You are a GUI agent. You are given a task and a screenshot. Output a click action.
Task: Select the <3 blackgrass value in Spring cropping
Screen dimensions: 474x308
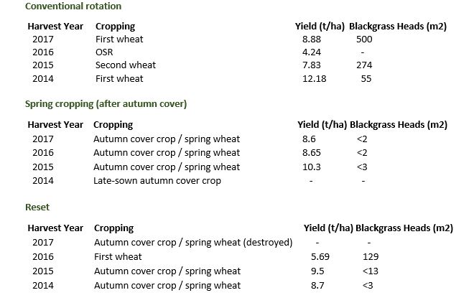point(362,167)
